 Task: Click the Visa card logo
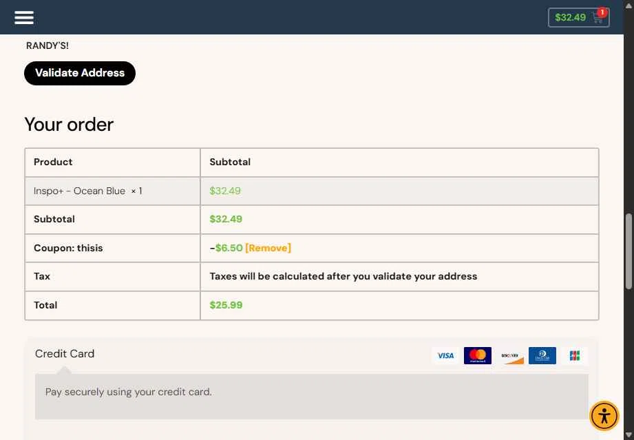tap(445, 355)
